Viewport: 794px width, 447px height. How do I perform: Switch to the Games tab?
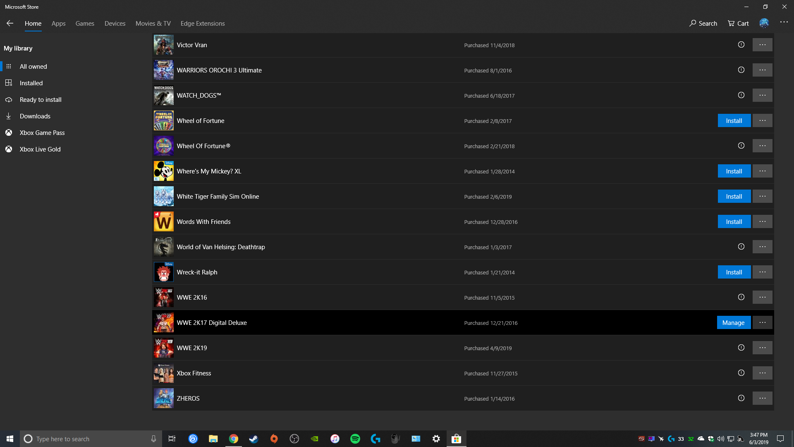(85, 23)
